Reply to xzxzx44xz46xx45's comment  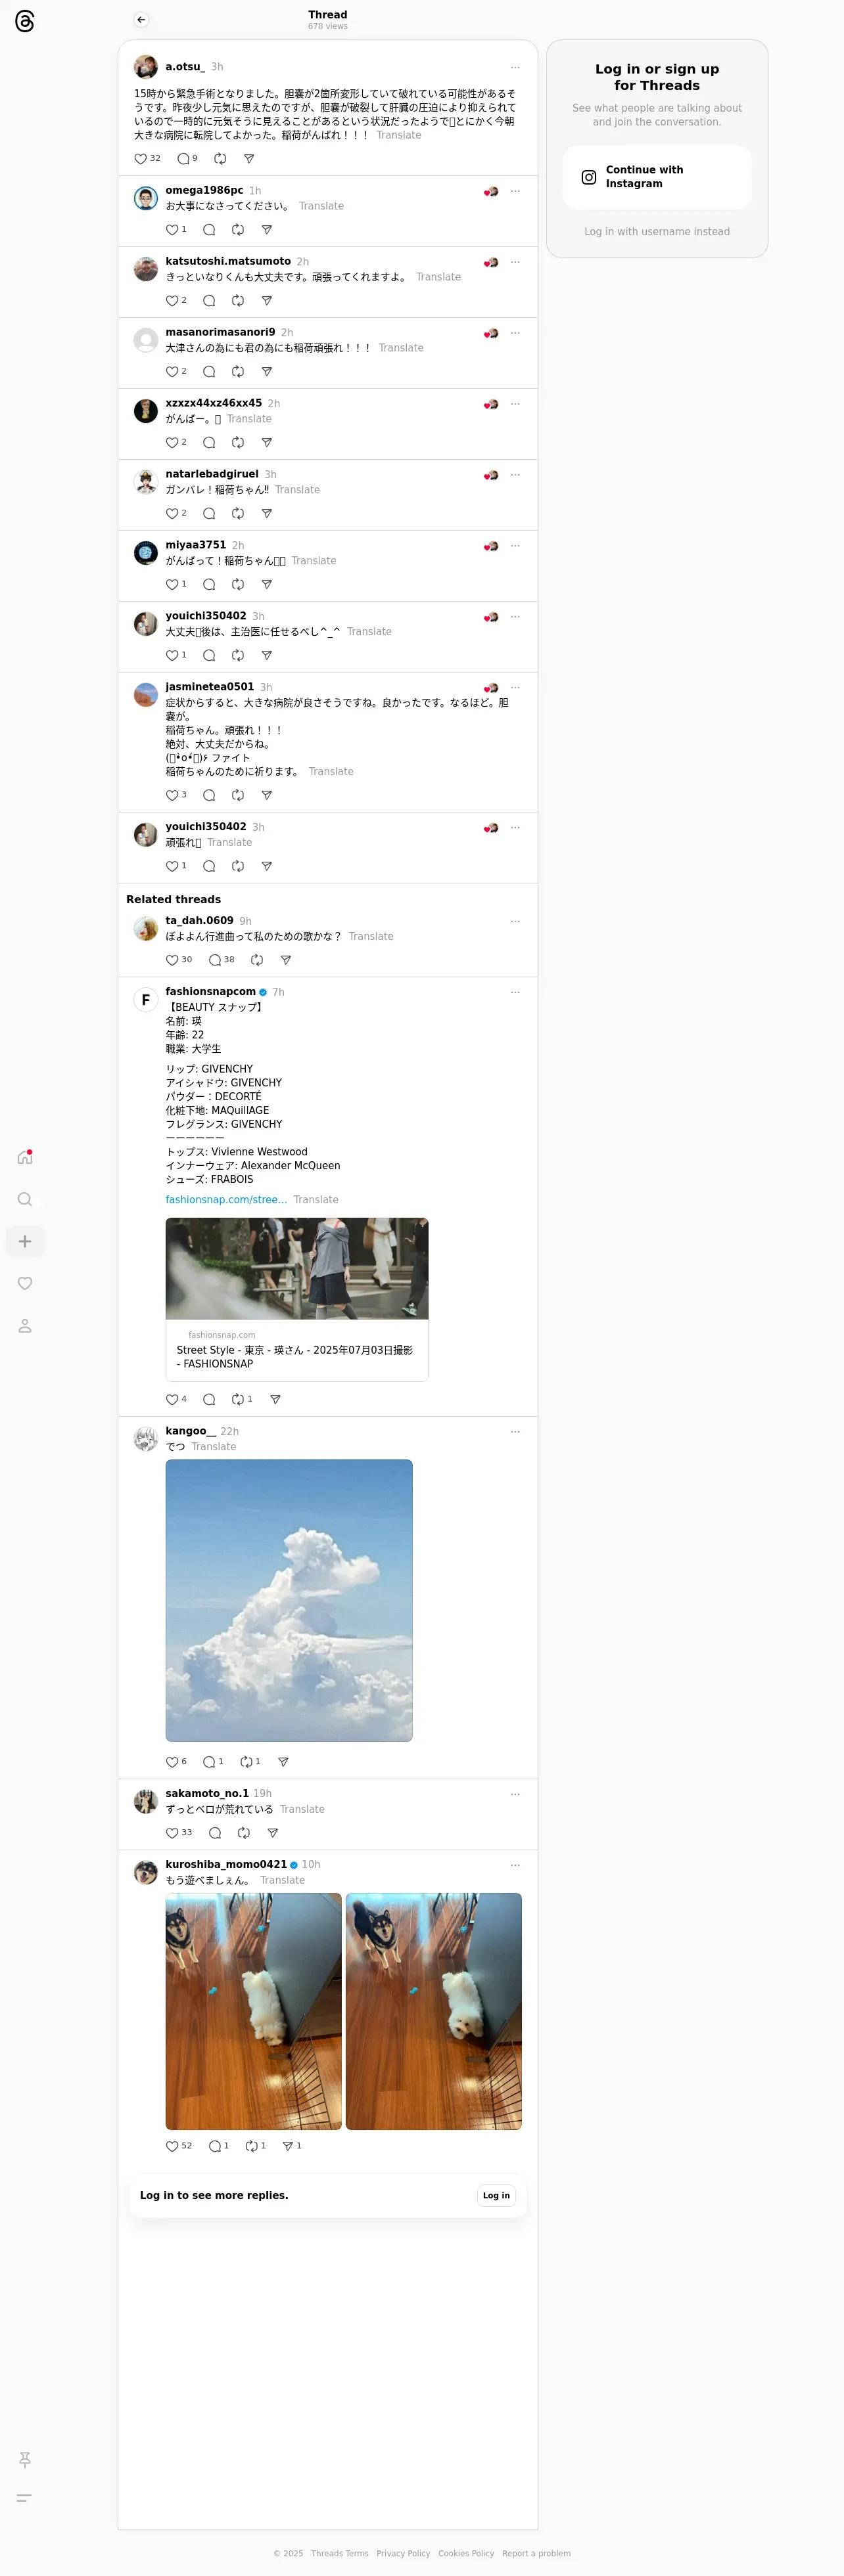point(209,442)
